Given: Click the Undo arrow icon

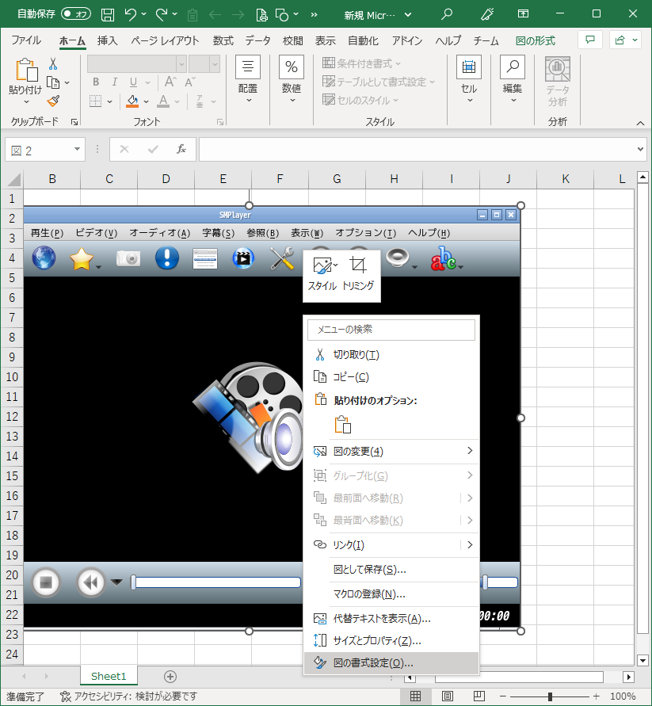Looking at the screenshot, I should tap(131, 14).
